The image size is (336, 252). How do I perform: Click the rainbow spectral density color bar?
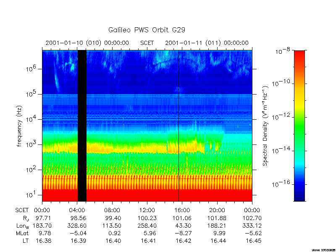click(x=299, y=126)
